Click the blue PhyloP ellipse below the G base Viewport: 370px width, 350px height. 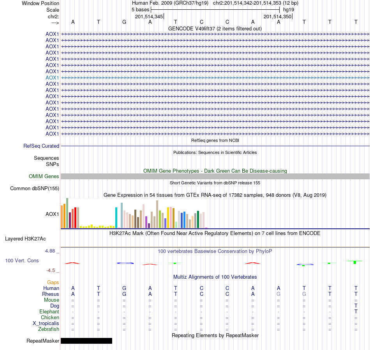click(x=125, y=263)
